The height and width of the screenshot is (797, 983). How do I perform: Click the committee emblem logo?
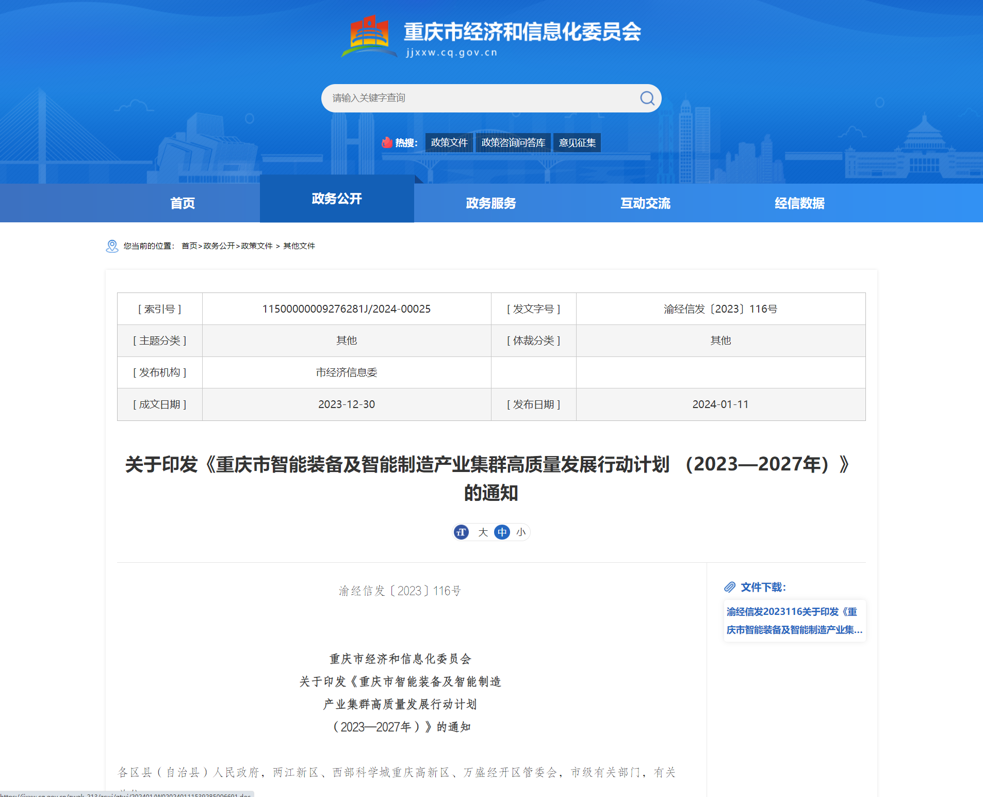point(369,37)
